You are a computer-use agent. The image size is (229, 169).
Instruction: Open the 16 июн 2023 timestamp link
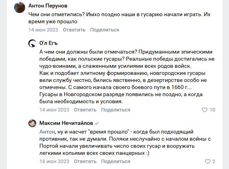click(x=54, y=162)
